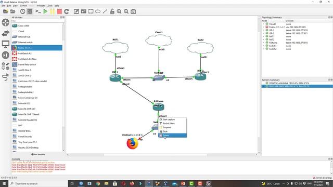Screen dimensions: 333x187
Task: Take a screenshot with camera icon
Action: point(133,11)
